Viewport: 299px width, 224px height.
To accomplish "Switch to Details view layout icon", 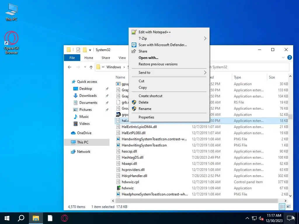I will [282, 206].
